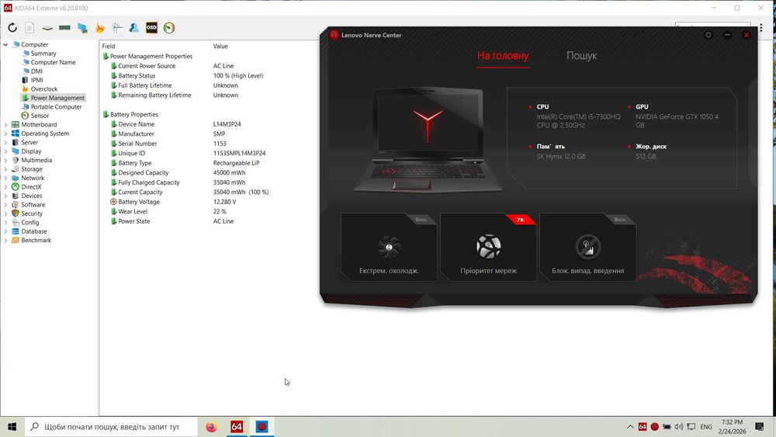Select Database in the tree
The width and height of the screenshot is (776, 437).
33,231
